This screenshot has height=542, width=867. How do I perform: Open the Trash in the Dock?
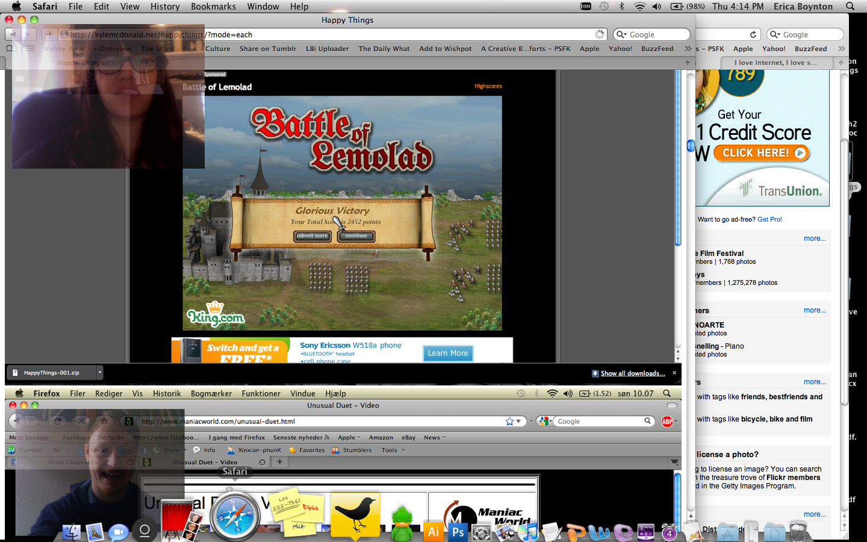click(x=797, y=531)
